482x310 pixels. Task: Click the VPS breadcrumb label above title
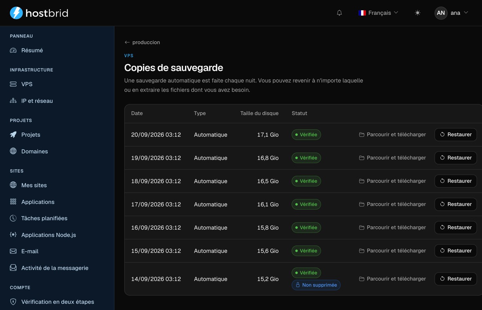[129, 55]
